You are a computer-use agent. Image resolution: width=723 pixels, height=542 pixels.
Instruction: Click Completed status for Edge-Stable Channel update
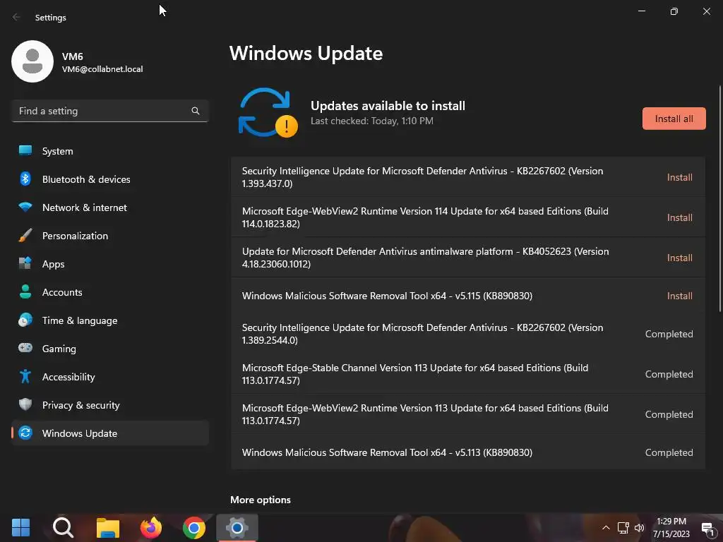669,374
